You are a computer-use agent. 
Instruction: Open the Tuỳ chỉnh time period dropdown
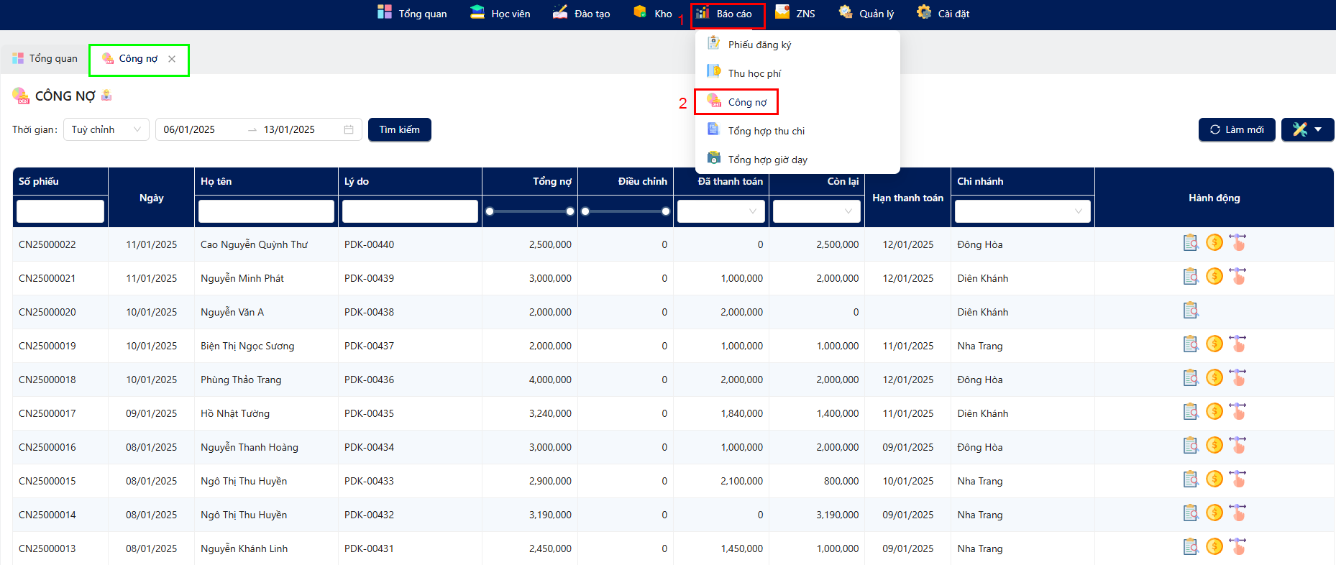(106, 129)
